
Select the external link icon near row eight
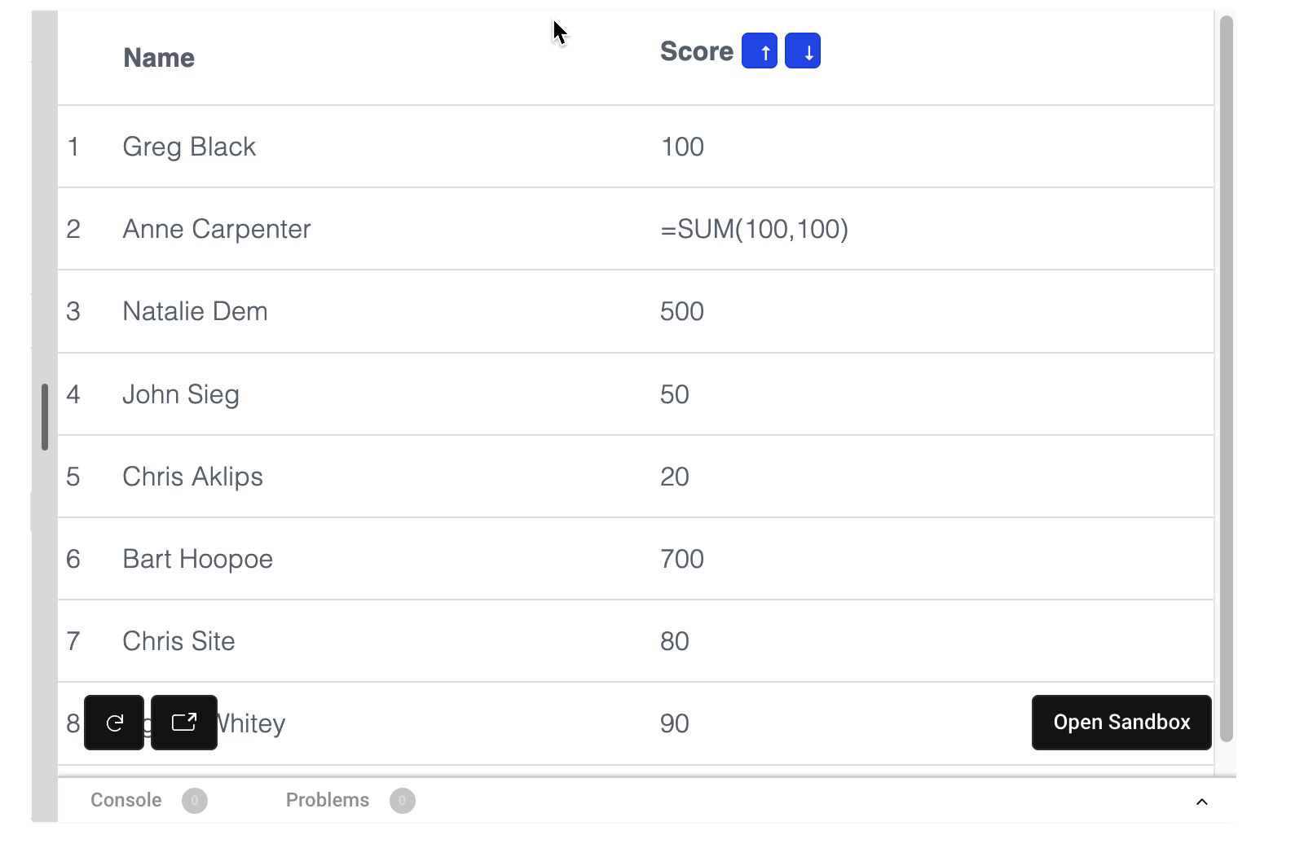(183, 722)
